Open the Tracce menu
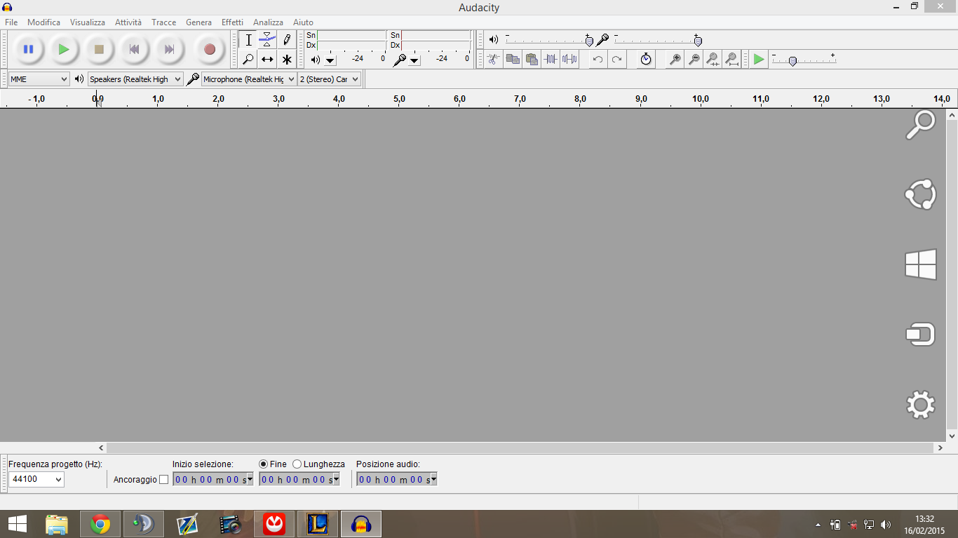The width and height of the screenshot is (958, 538). coord(164,22)
